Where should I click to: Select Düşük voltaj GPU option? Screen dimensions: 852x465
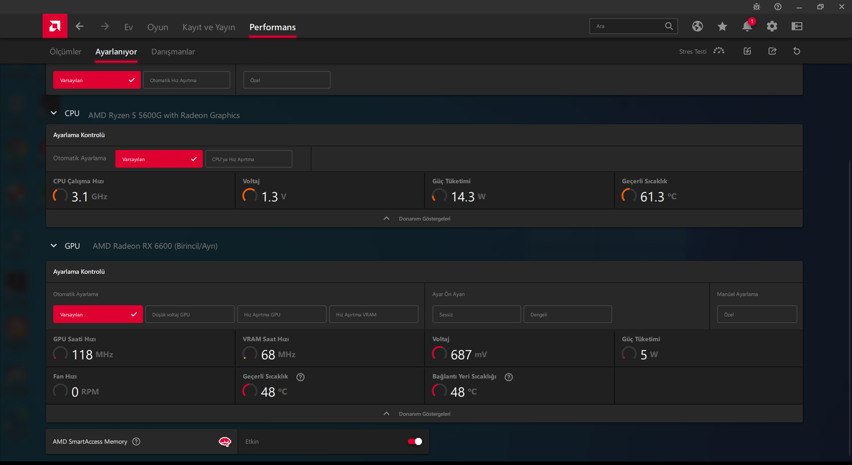(190, 314)
